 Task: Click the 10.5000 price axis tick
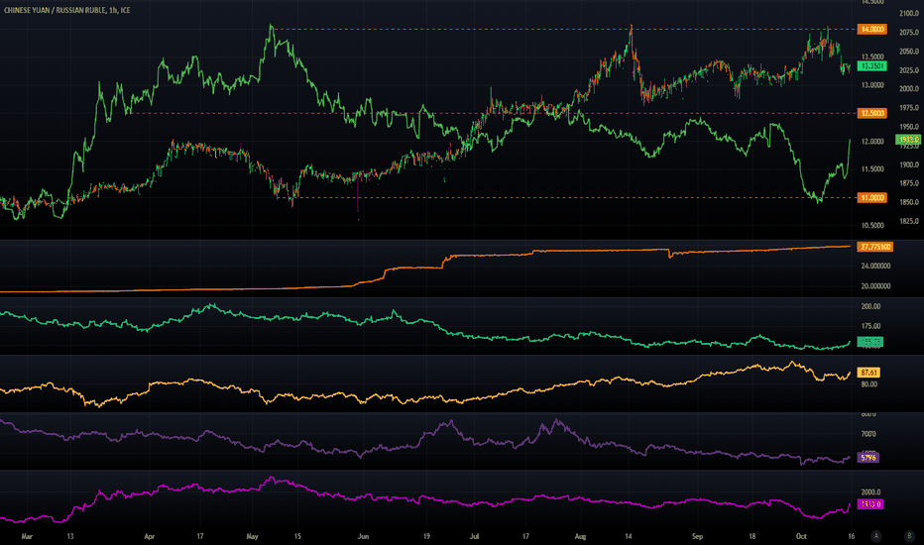coord(872,225)
